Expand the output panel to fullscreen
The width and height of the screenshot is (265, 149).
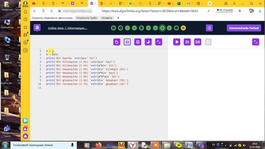click(255, 42)
